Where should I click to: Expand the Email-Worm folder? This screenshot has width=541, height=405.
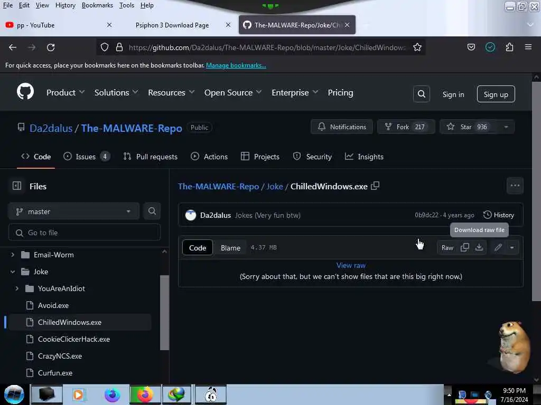13,255
